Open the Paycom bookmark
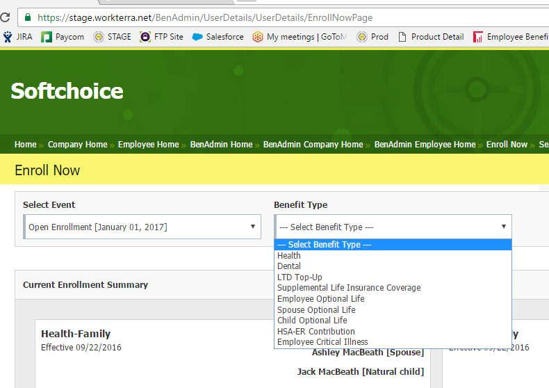This screenshot has width=549, height=388. tap(63, 37)
